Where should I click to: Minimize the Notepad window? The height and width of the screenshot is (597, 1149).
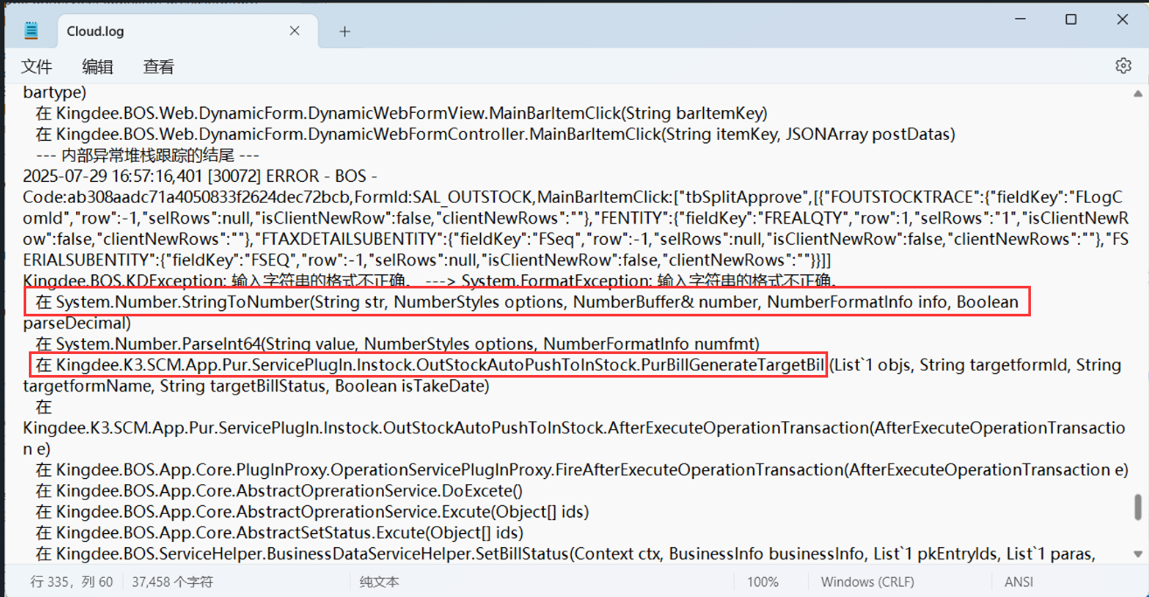(x=1020, y=19)
